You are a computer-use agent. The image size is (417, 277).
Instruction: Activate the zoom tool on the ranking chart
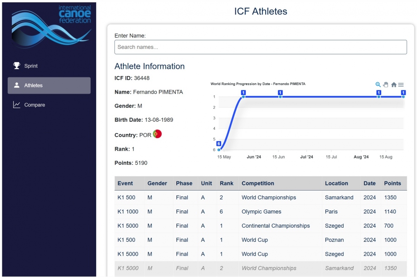click(378, 85)
